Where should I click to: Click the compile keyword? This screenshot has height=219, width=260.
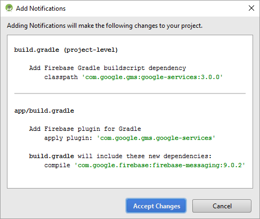click(x=57, y=166)
